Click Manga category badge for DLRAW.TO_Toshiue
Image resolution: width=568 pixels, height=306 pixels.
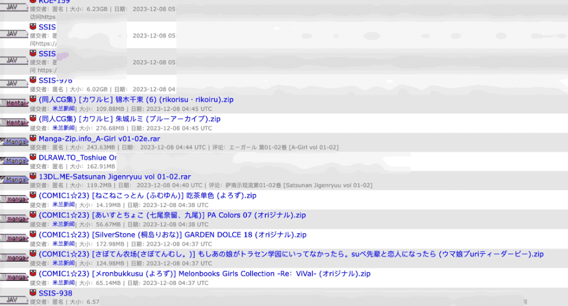tap(14, 161)
